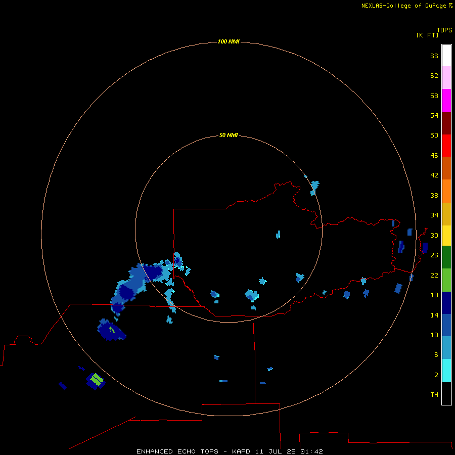
Task: Click the "NEXLAB-College of DuPage" credit text
Action: 403,6
